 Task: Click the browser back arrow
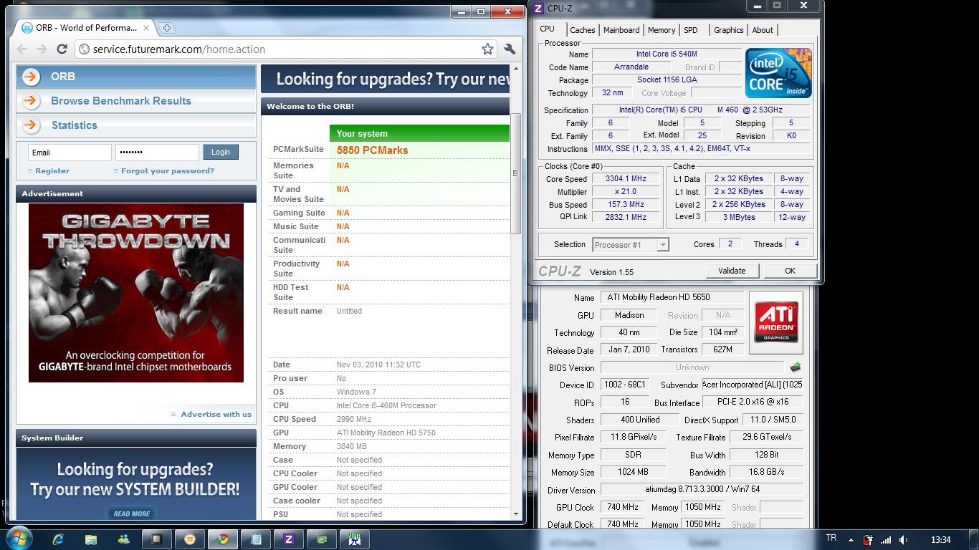tap(22, 49)
